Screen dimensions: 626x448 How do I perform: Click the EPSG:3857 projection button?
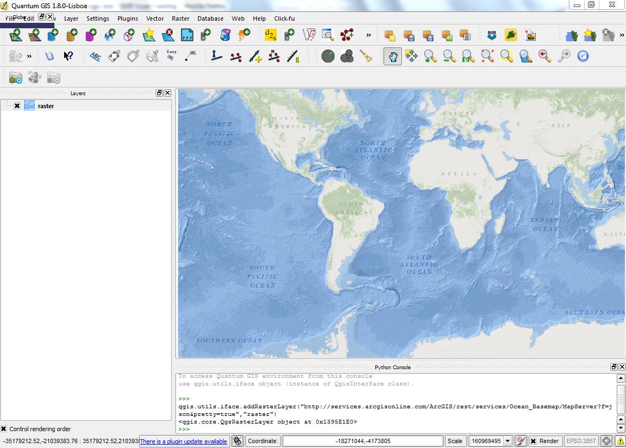click(581, 441)
